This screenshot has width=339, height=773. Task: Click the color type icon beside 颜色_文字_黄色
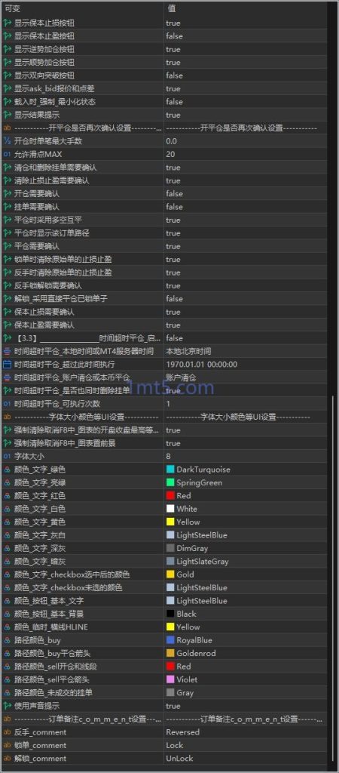pyautogui.click(x=7, y=522)
